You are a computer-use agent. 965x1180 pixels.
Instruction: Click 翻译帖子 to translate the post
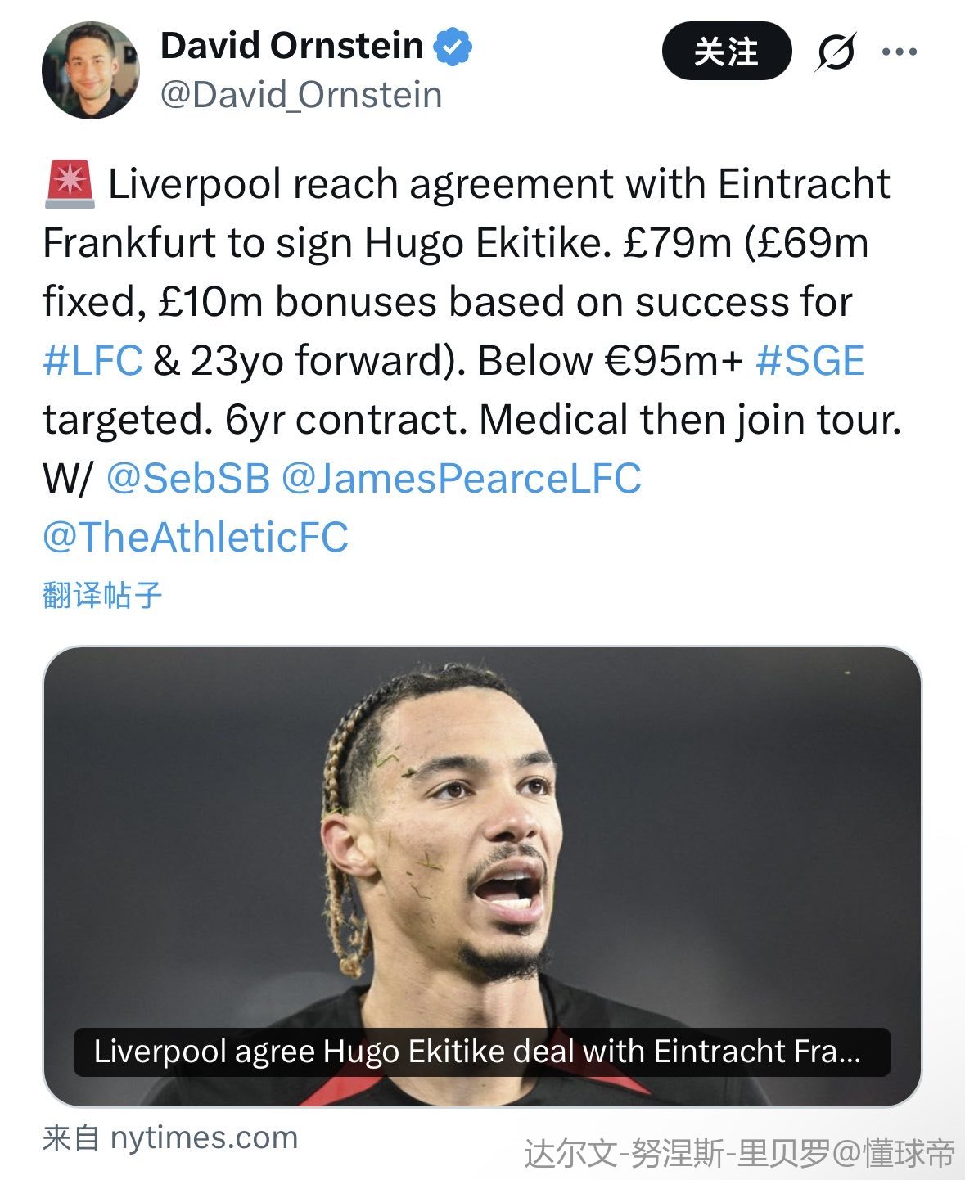point(102,595)
